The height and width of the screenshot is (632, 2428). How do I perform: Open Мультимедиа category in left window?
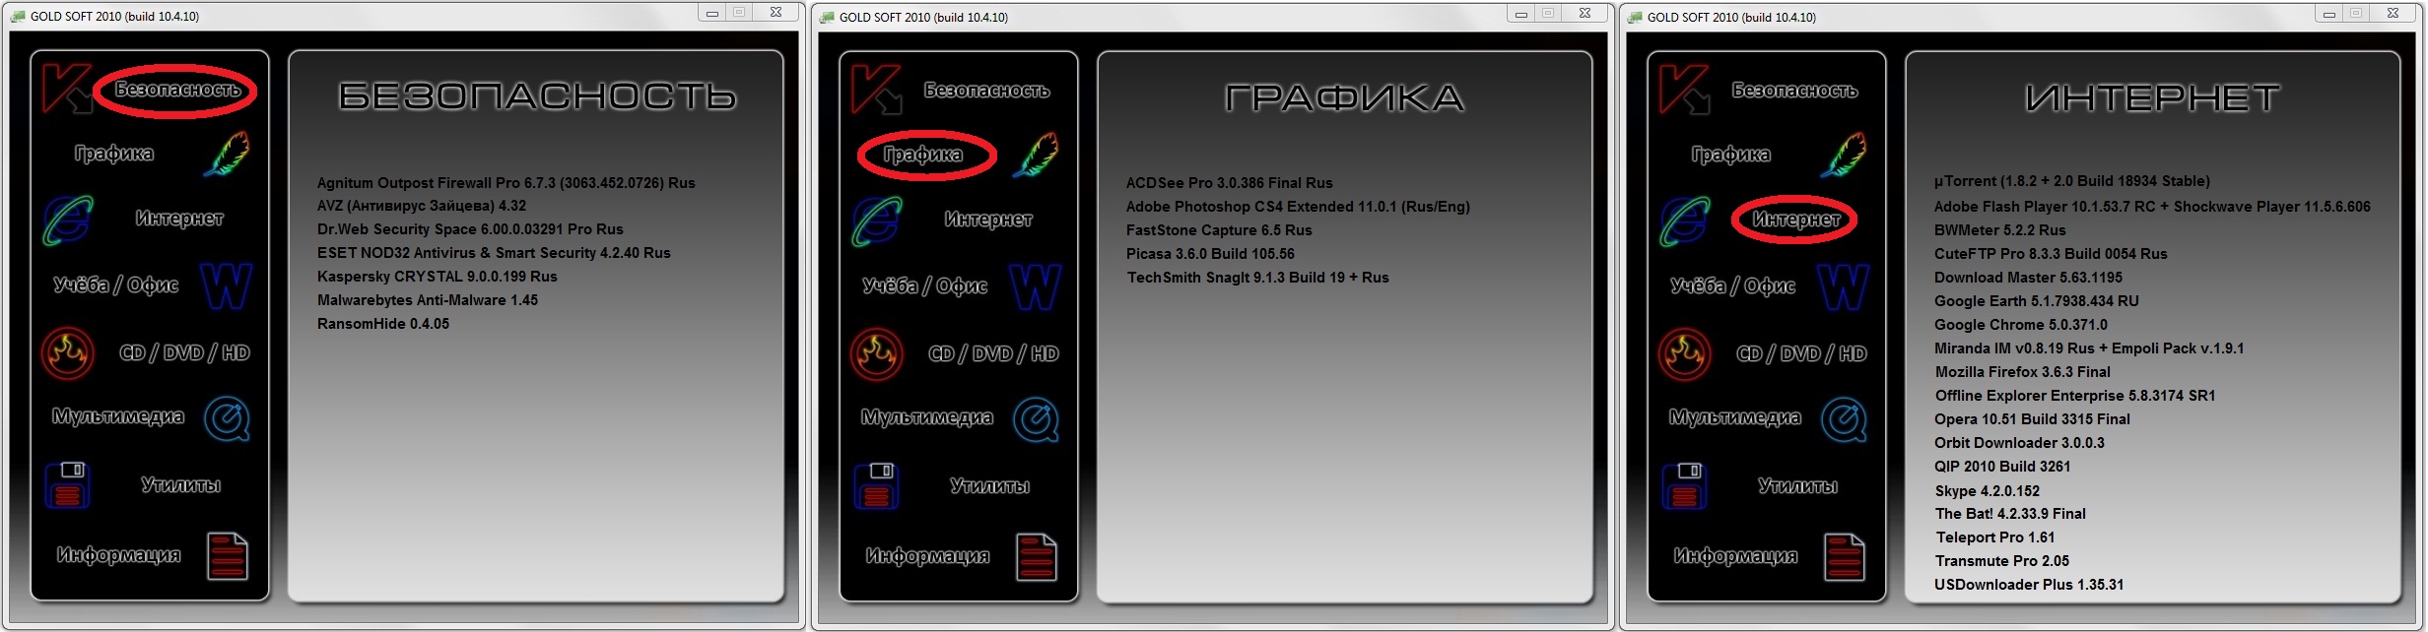pyautogui.click(x=118, y=417)
